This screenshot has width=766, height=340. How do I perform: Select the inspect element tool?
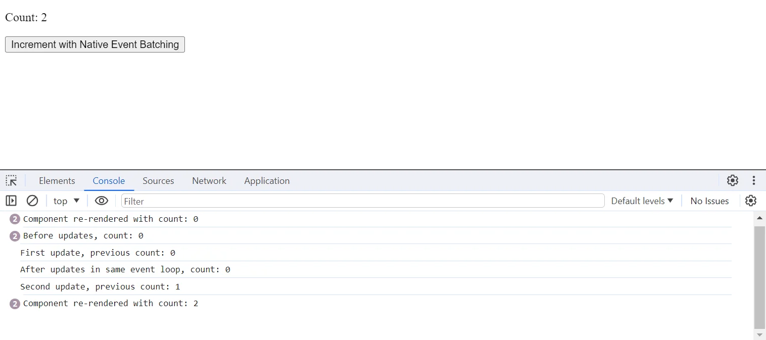pos(11,180)
